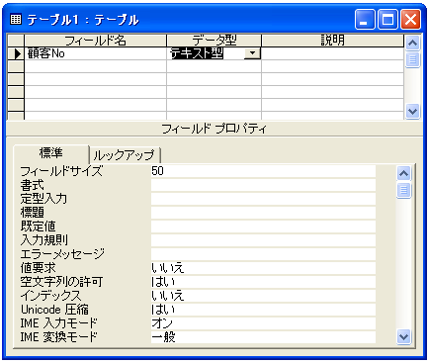Viewport: 428px width, 364px height.
Task: Click the properties pane scrollbar thumb
Action: (x=404, y=190)
